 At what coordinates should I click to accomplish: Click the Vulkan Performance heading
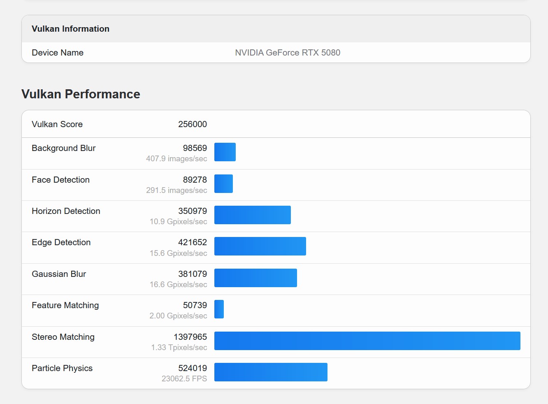pos(81,94)
